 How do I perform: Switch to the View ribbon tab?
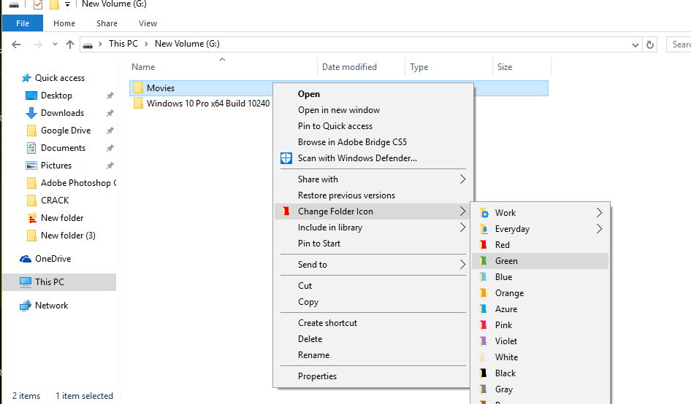(x=148, y=23)
